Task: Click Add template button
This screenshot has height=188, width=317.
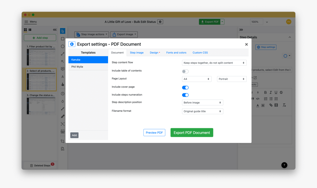Action: coord(74,135)
